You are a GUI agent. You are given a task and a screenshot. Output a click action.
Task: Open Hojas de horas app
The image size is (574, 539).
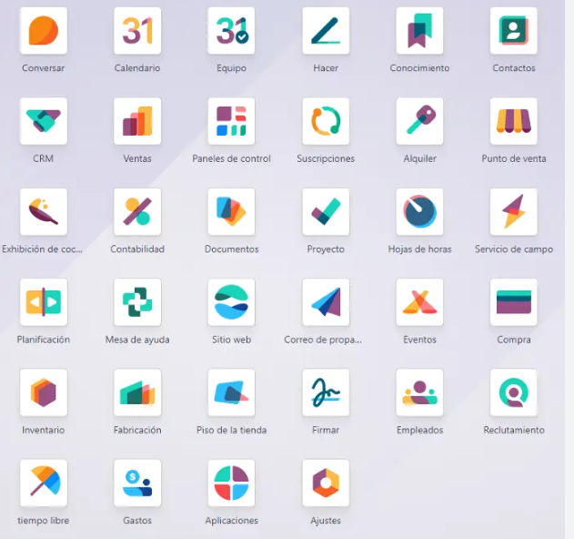point(419,211)
